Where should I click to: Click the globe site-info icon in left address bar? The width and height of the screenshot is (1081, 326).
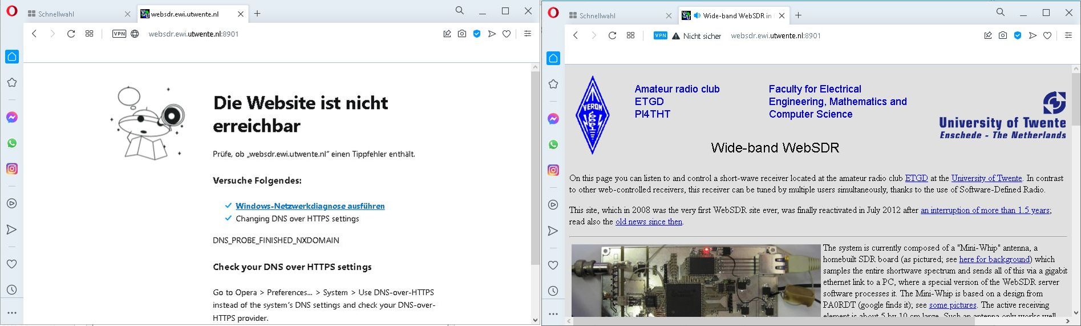point(135,34)
